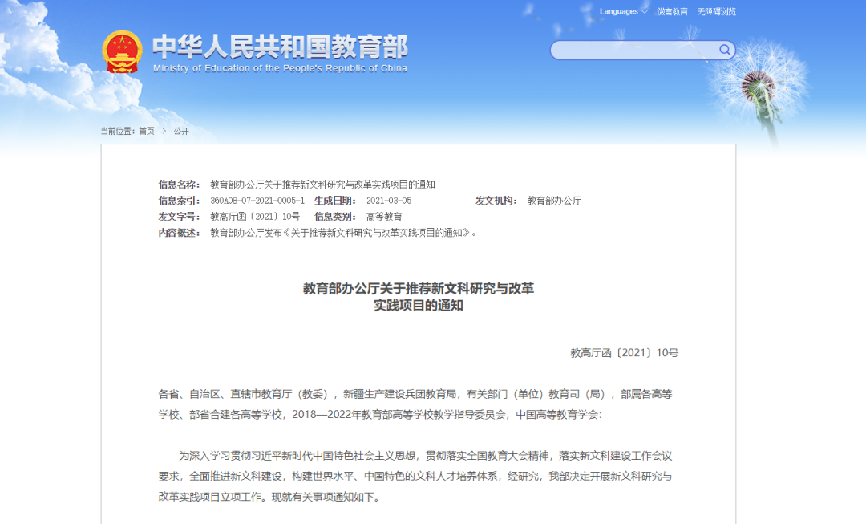Click issuing agency value 教育部办公厅

(x=554, y=201)
